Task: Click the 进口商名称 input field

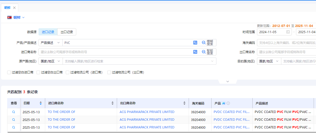Action: pos(116,52)
